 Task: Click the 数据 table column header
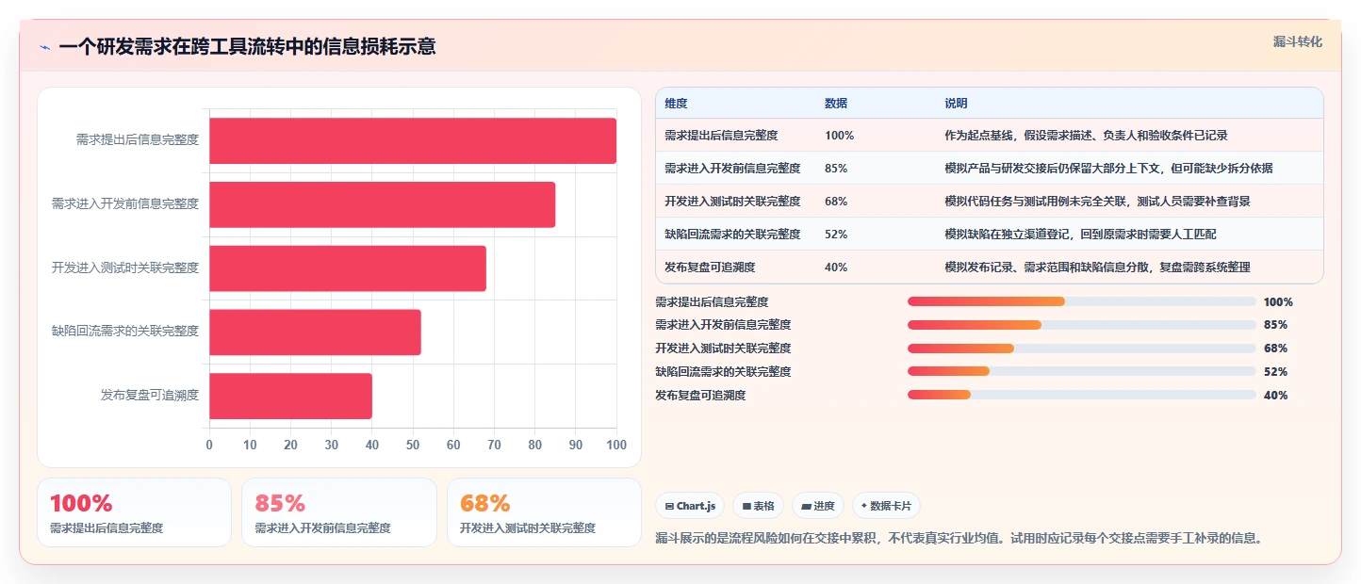click(x=836, y=104)
